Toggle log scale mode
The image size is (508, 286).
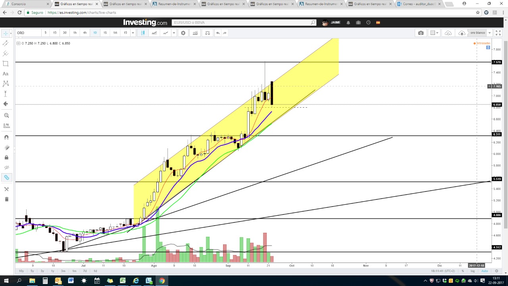pos(473,271)
